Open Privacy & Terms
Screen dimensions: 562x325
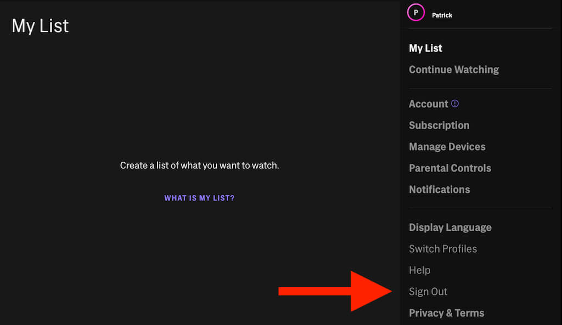coord(446,313)
